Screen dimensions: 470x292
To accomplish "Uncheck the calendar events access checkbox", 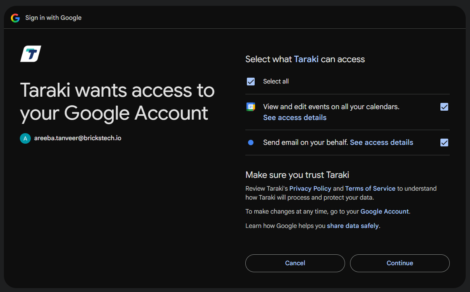I will tap(444, 107).
